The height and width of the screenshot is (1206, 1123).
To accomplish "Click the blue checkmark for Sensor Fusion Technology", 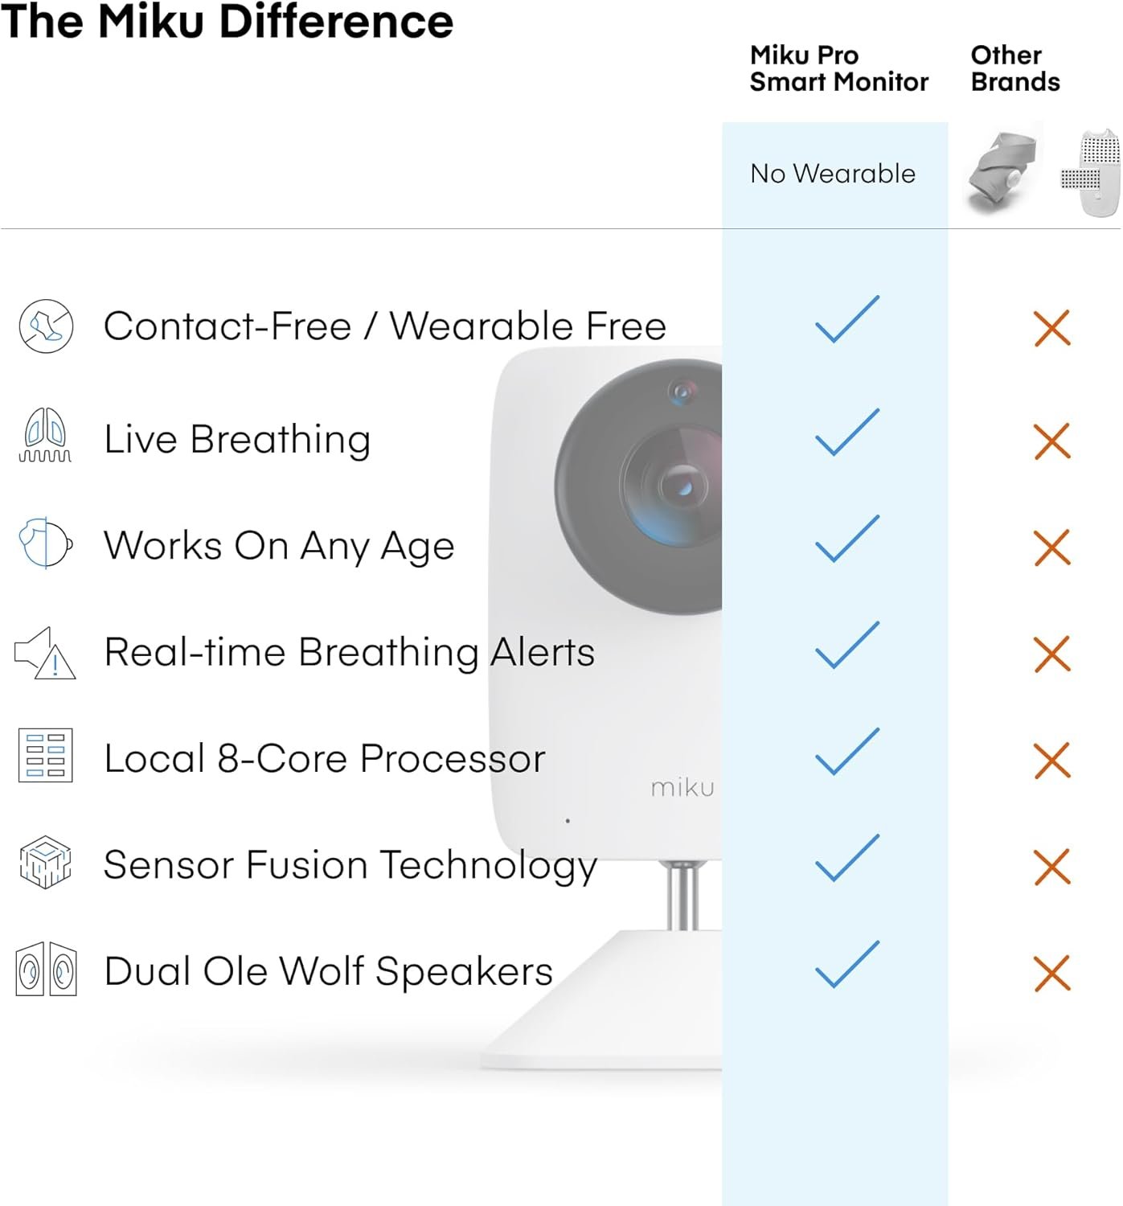I will click(846, 858).
